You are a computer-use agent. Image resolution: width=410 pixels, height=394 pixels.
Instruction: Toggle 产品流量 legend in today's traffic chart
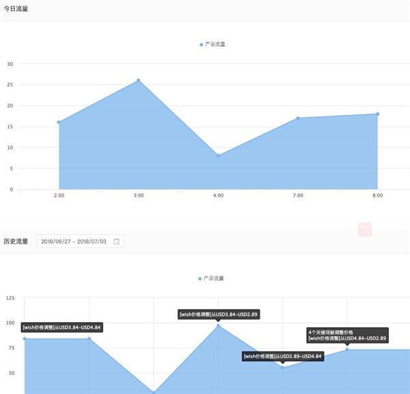point(212,44)
